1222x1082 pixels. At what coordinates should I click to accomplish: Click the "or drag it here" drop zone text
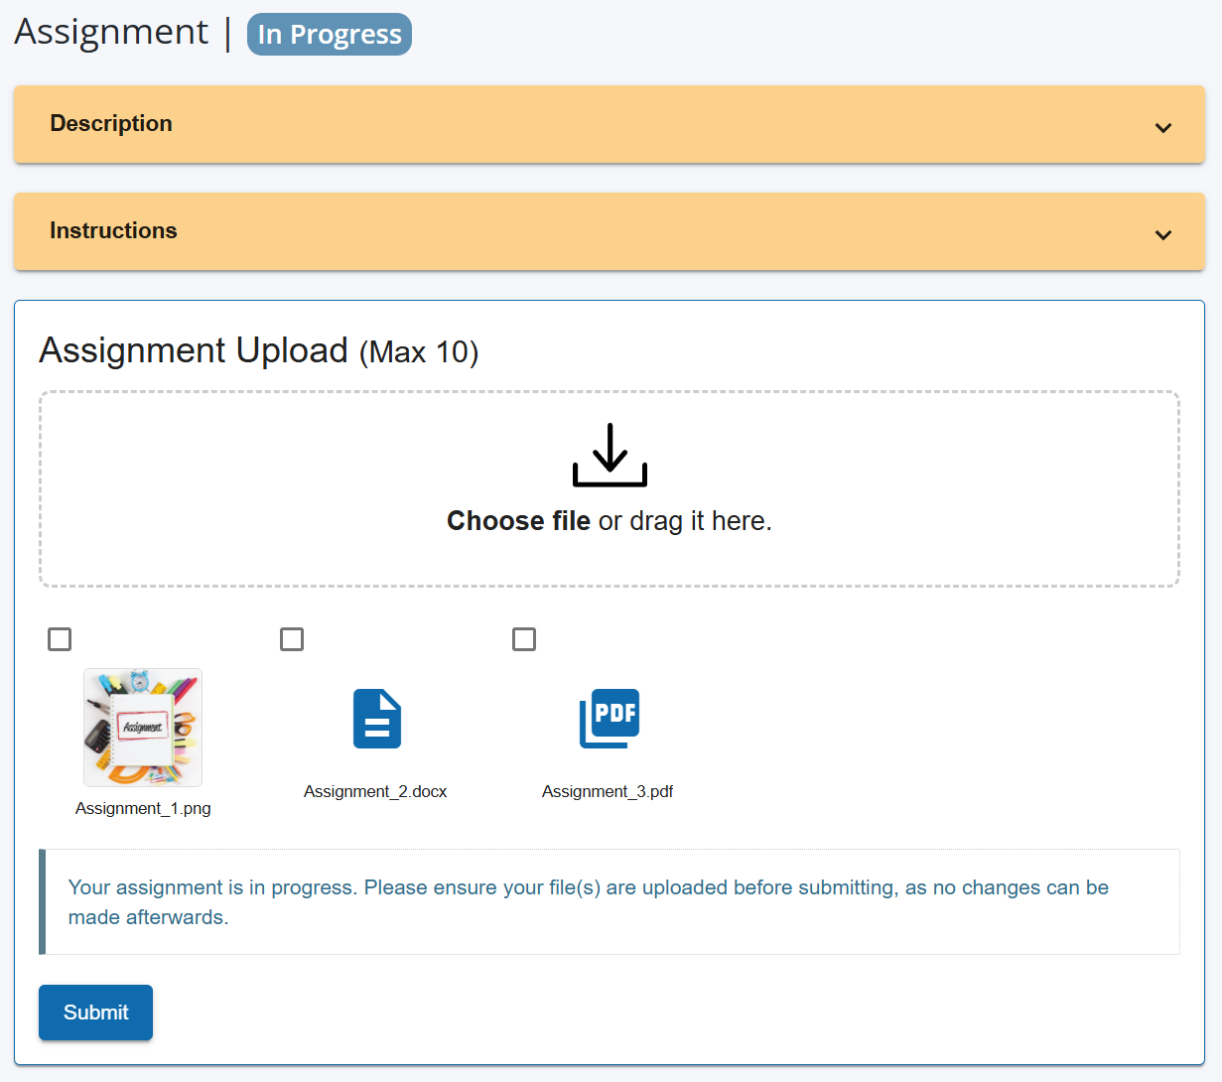click(x=685, y=521)
